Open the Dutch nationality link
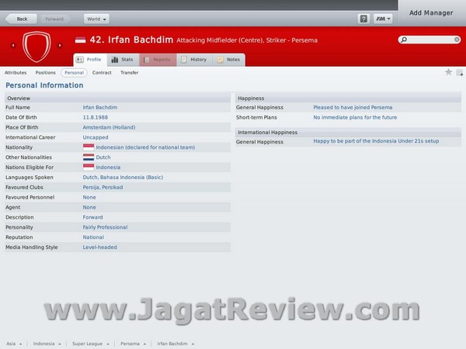This screenshot has width=466, height=349. (x=103, y=157)
